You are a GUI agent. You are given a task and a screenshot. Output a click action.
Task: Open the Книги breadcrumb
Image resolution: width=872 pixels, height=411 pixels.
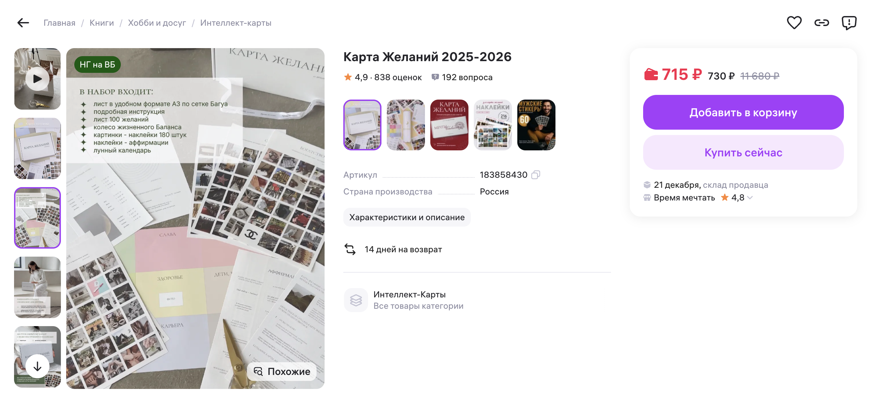click(x=101, y=23)
